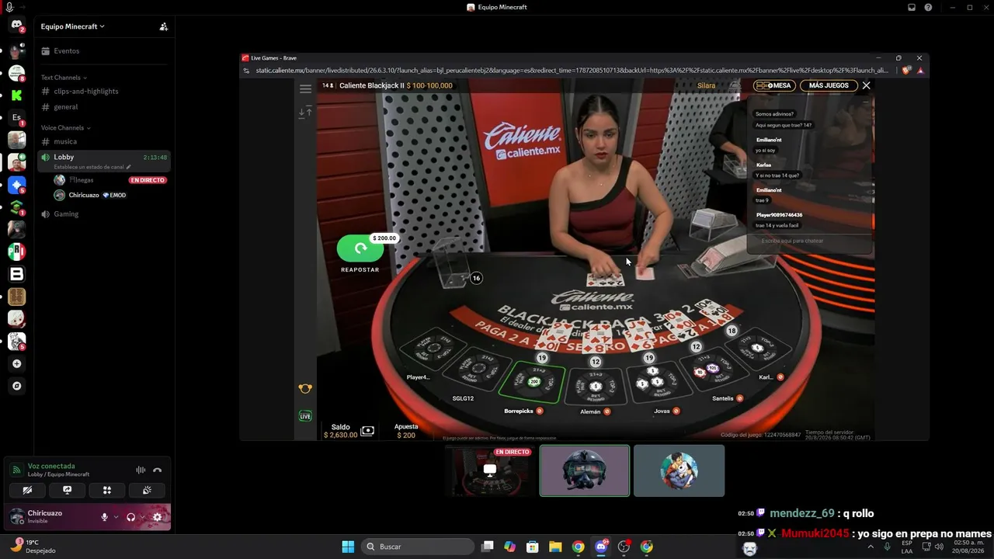
Task: Set a custom status under Lobby channel
Action: [x=92, y=167]
